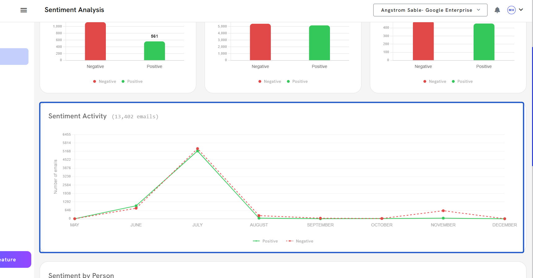Hide Positive series in Sentiment Activity legend
This screenshot has width=533, height=278.
266,241
